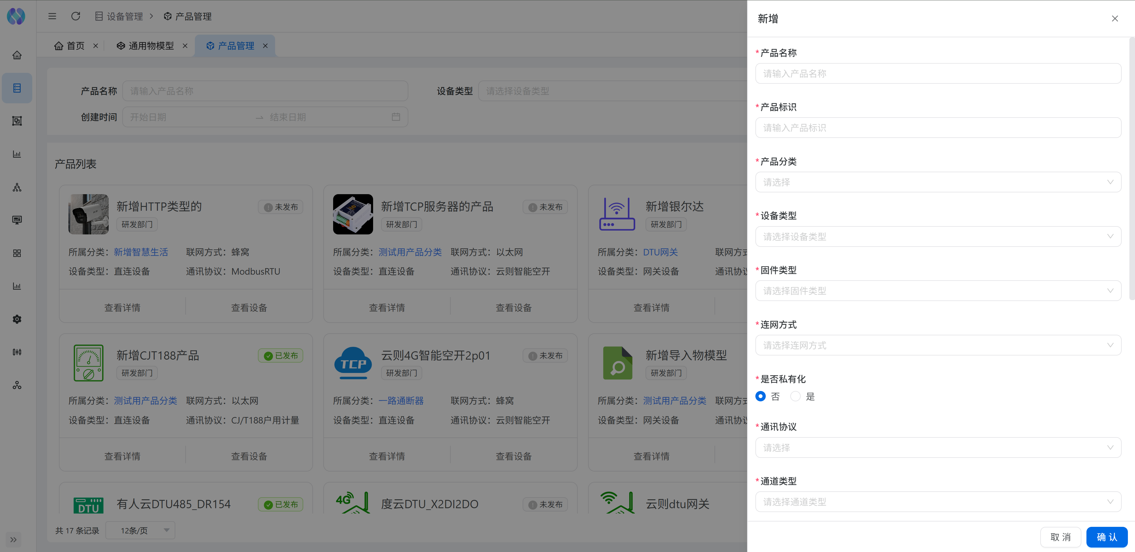Toggle the hamburger menu icon

click(x=52, y=16)
